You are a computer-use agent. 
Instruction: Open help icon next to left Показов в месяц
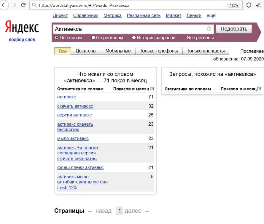click(152, 89)
